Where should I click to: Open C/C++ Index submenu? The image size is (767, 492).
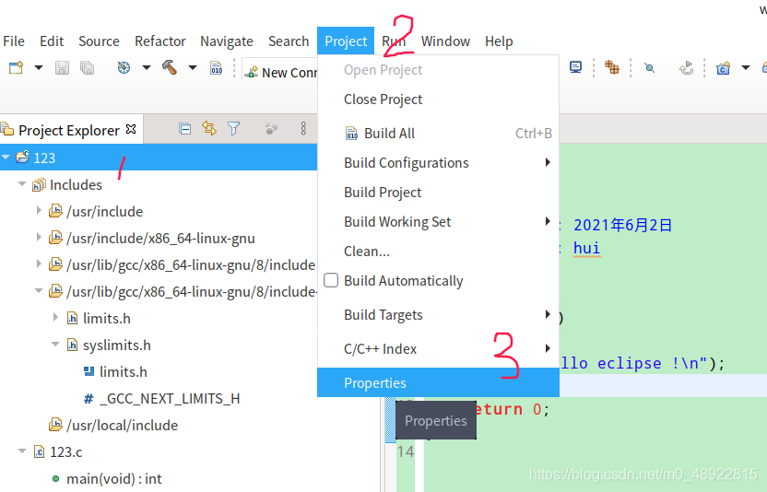438,348
